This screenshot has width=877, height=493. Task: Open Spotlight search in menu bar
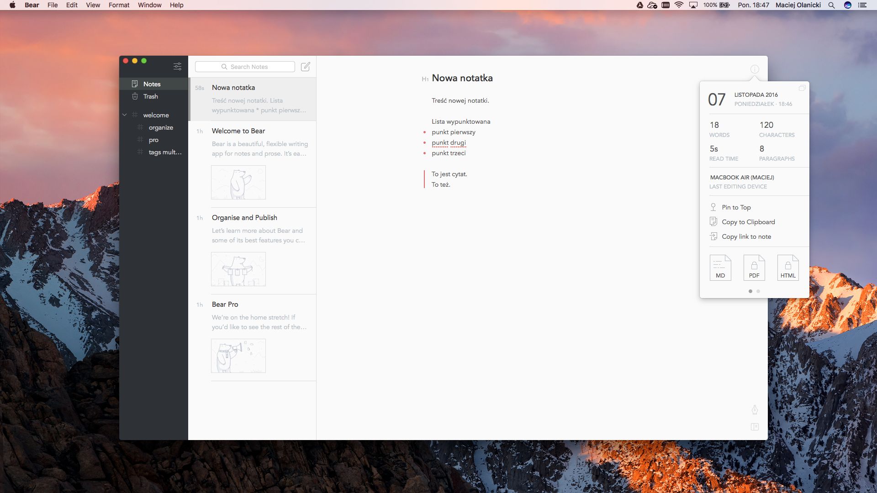click(831, 5)
